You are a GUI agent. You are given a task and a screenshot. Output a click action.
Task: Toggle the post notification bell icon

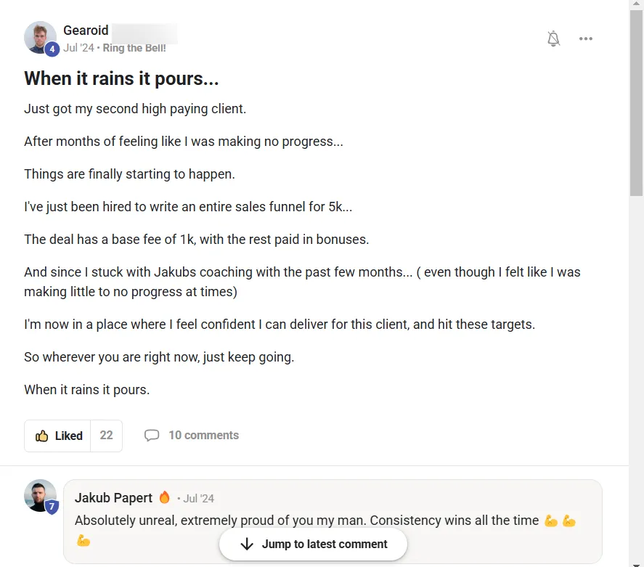tap(553, 38)
